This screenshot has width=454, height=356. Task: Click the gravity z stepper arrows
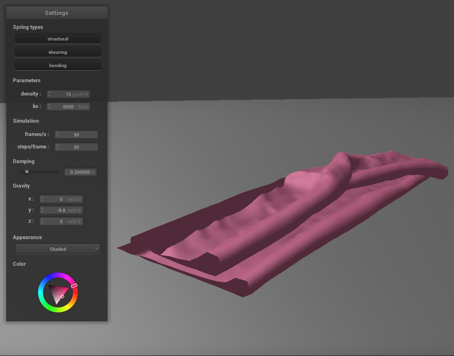pyautogui.click(x=43, y=221)
